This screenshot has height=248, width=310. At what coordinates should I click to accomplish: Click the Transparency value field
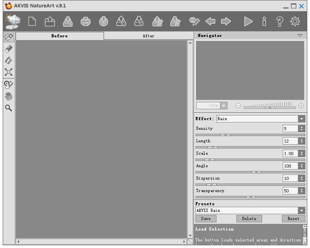[x=290, y=191]
